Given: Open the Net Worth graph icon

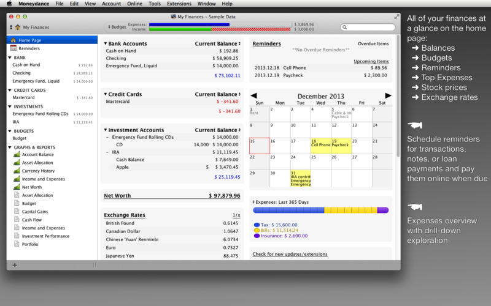Looking at the screenshot, I should [17, 187].
